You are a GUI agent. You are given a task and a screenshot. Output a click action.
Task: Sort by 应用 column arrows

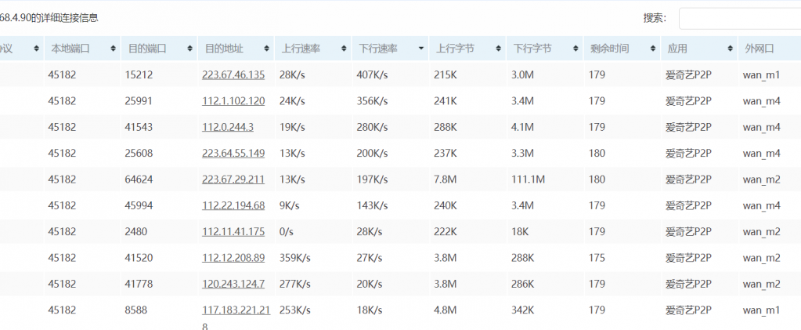(x=730, y=49)
